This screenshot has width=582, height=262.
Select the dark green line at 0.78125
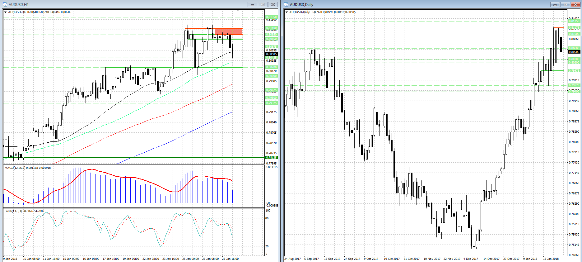point(134,158)
